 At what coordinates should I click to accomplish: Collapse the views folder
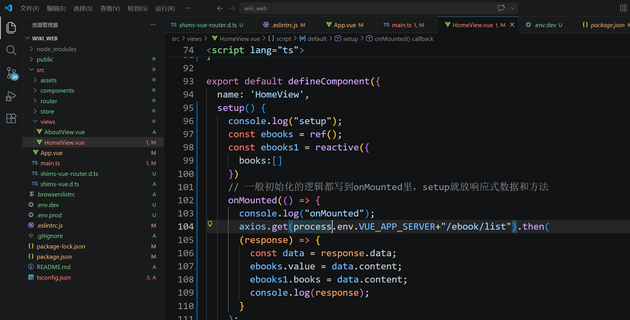coord(93,122)
